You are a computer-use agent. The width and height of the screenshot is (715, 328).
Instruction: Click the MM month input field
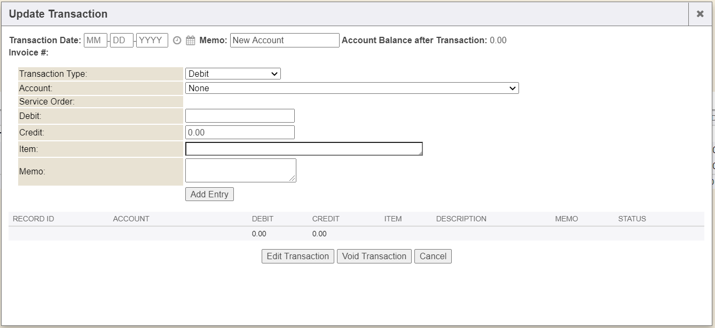point(96,41)
